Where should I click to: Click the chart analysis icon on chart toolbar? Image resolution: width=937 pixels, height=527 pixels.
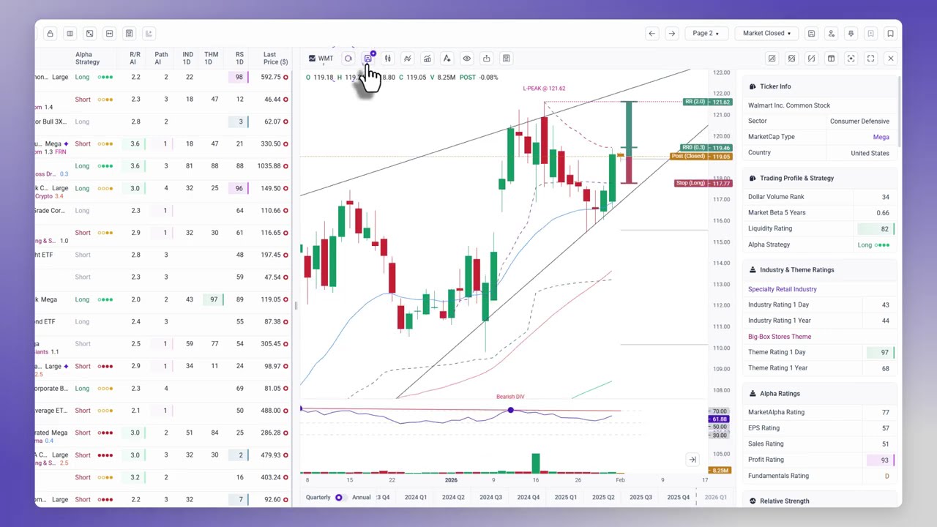pos(428,59)
